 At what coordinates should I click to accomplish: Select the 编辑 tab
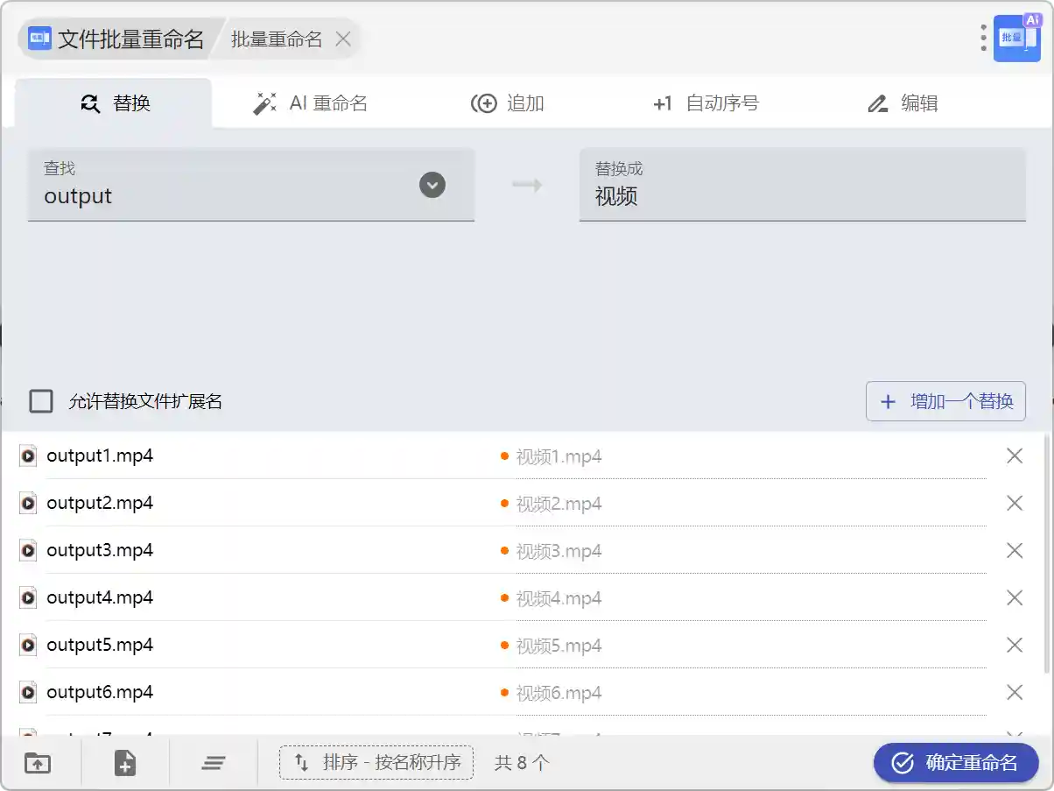(903, 103)
